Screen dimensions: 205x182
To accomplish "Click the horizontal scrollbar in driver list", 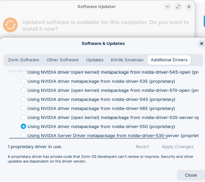I will point(88,138).
